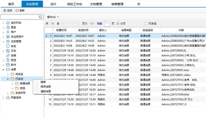Screen dimensions: 206x118
Task: Open the 连接 link icon node
Action: click(8, 55)
